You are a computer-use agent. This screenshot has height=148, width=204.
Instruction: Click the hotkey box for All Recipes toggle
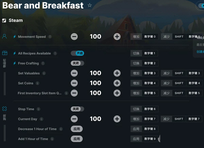coord(150,53)
